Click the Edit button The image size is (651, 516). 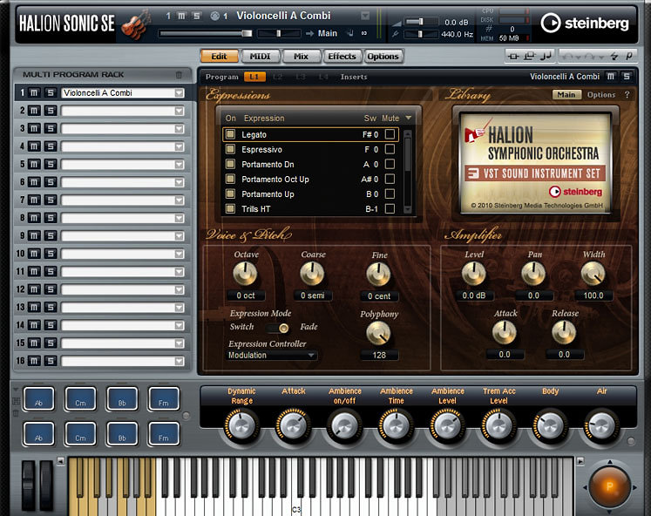pos(220,56)
